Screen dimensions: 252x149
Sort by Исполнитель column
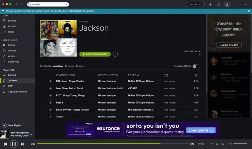[x=108, y=75]
